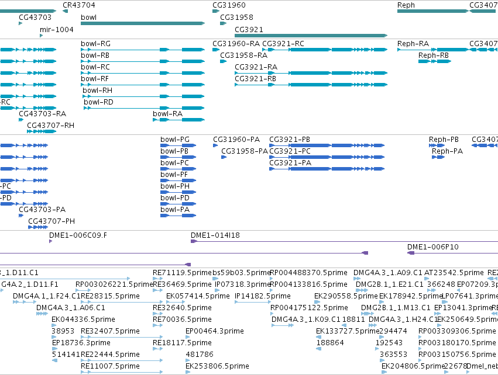Viewport: 498px width, 375px height.
Task: Select the Reph-PA protein label
Action: (x=447, y=151)
